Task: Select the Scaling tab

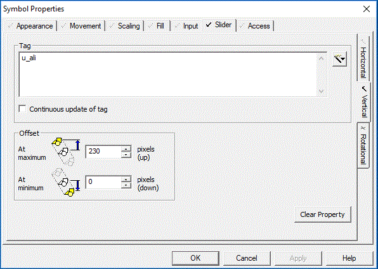Action: (125, 26)
